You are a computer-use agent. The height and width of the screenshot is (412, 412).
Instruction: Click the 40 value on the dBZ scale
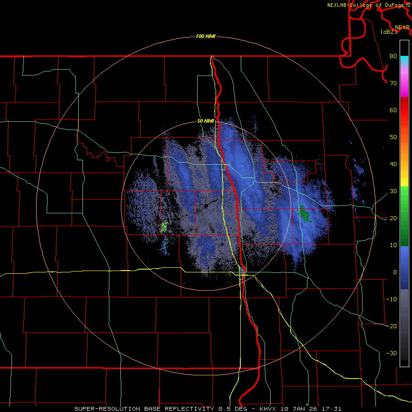click(x=393, y=164)
